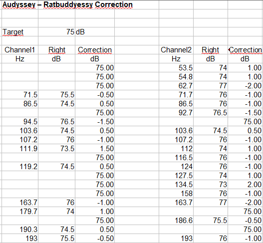Select the 1.00 correction in the 179.7 Hz row

tap(95, 212)
